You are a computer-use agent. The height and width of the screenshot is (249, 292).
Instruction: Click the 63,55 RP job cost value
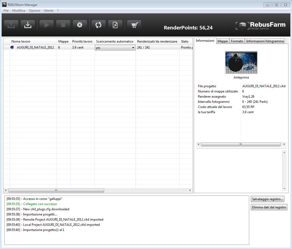(x=248, y=107)
